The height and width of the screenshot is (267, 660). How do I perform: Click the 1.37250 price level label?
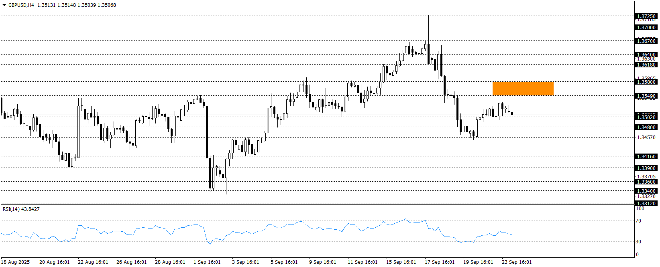646,16
